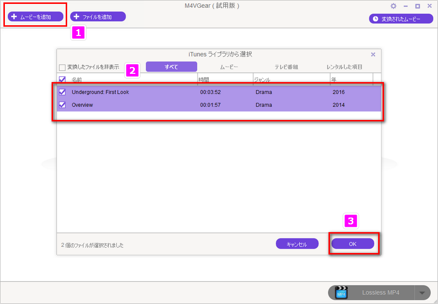Screen dimensions: 438x304
Task: Select the すべて tab
Action: coord(171,67)
